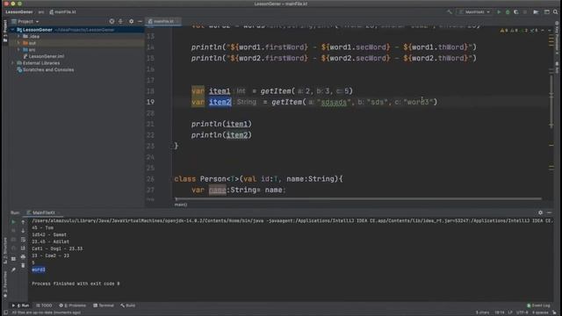Click the inspection warnings indicator in editor

click(x=519, y=31)
